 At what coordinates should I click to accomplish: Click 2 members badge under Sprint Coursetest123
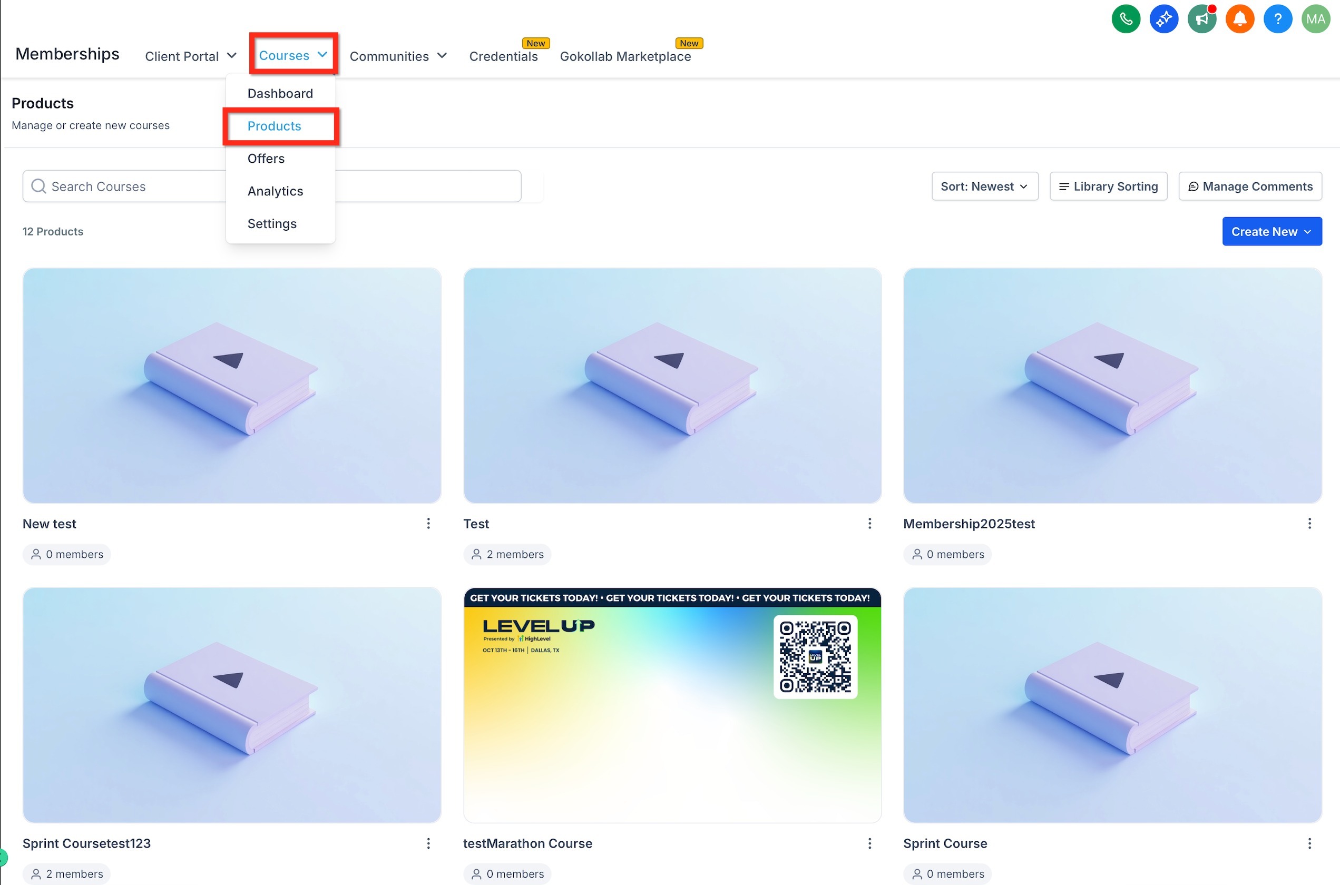tap(66, 874)
